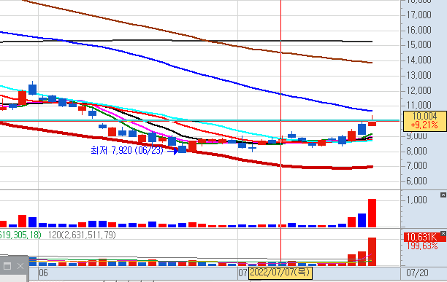Click the 06 month axis label
The width and height of the screenshot is (447, 282).
tap(43, 273)
